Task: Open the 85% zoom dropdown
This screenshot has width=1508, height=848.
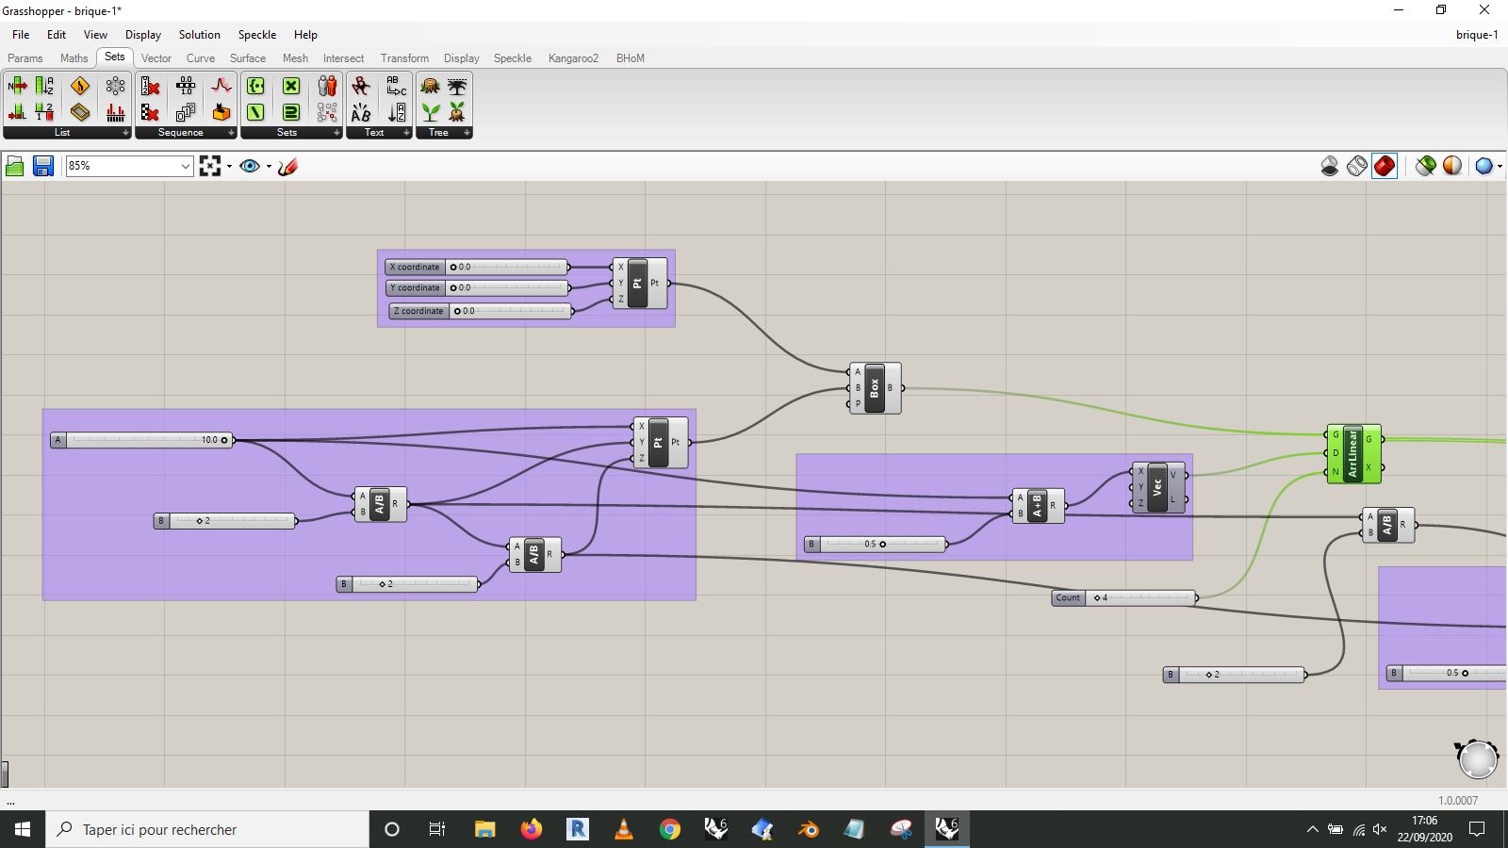Action: [129, 166]
